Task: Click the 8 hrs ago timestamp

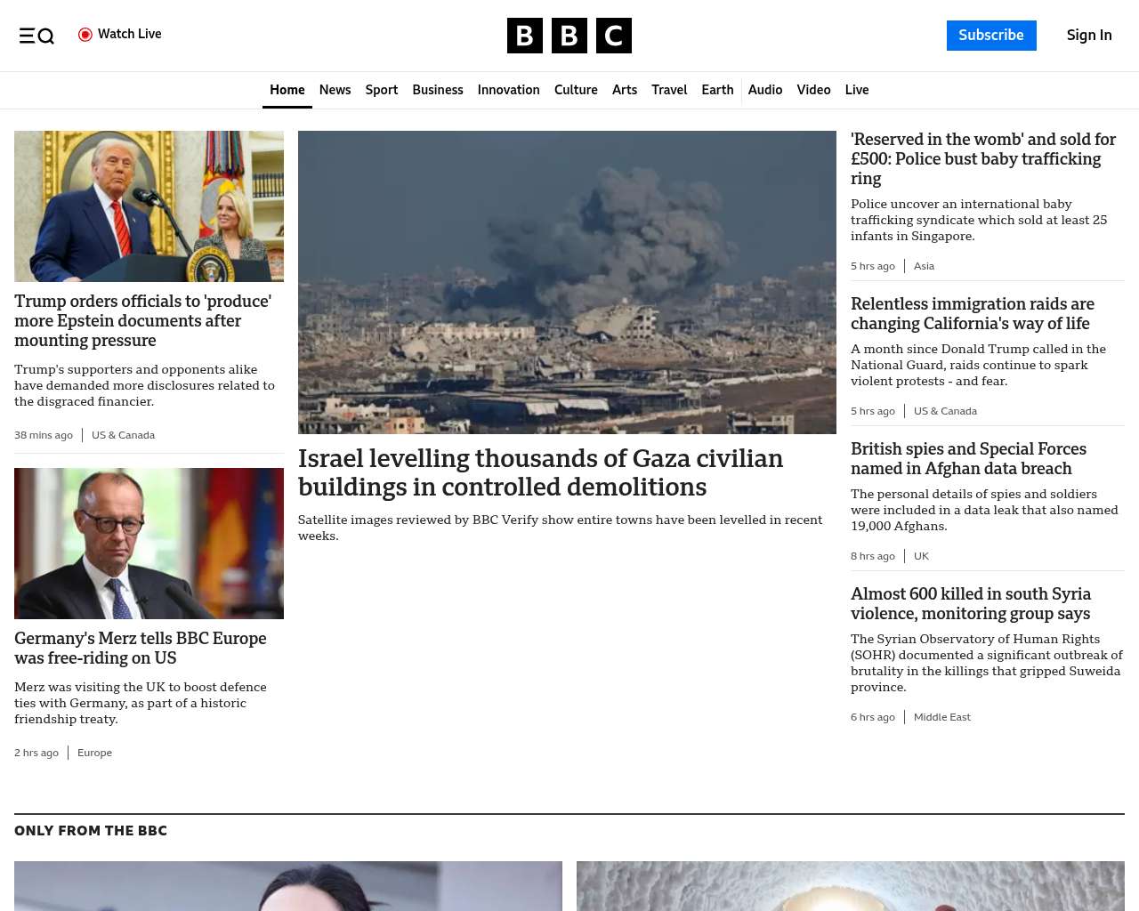Action: (873, 556)
